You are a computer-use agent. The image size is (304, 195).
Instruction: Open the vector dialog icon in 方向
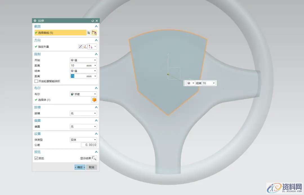[85, 47]
